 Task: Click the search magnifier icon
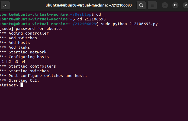click(141, 5)
